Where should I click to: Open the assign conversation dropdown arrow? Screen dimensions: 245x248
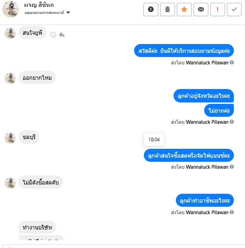point(68,13)
